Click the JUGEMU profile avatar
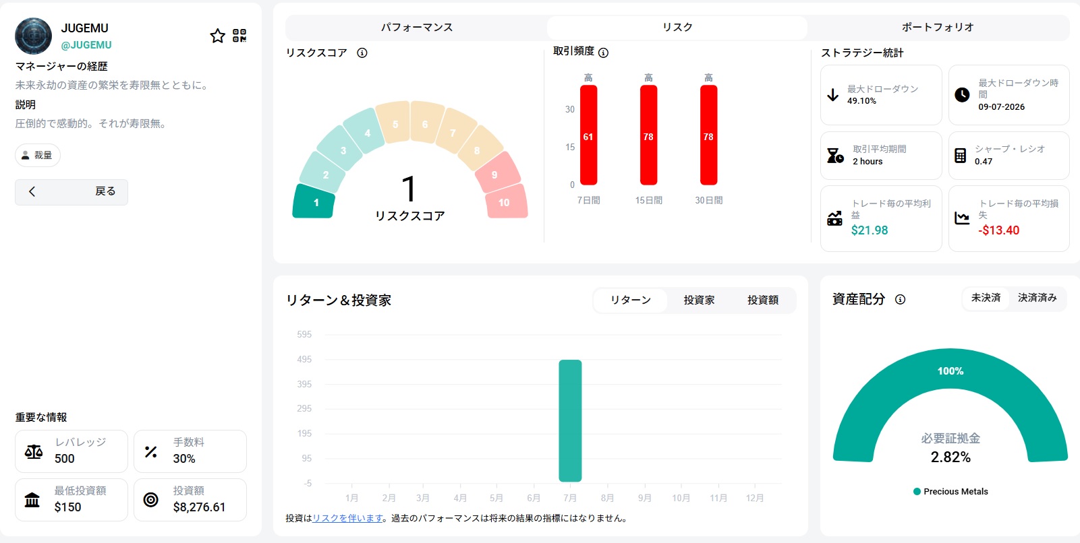The height and width of the screenshot is (543, 1080). [34, 36]
